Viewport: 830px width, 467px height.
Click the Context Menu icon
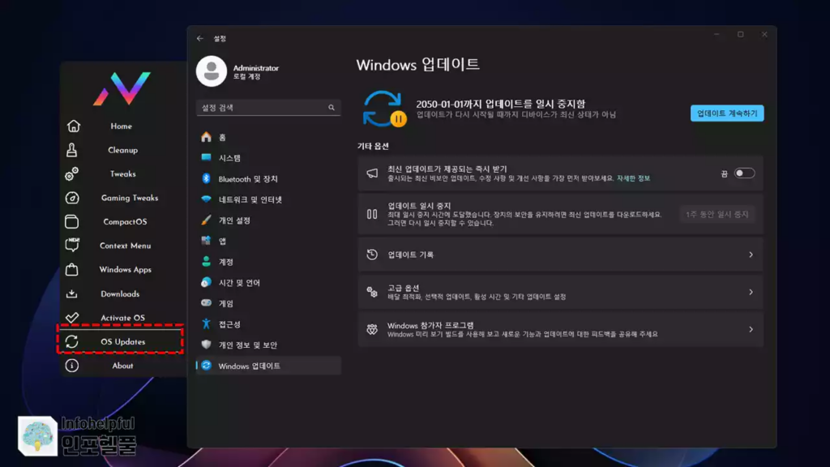[x=72, y=245]
